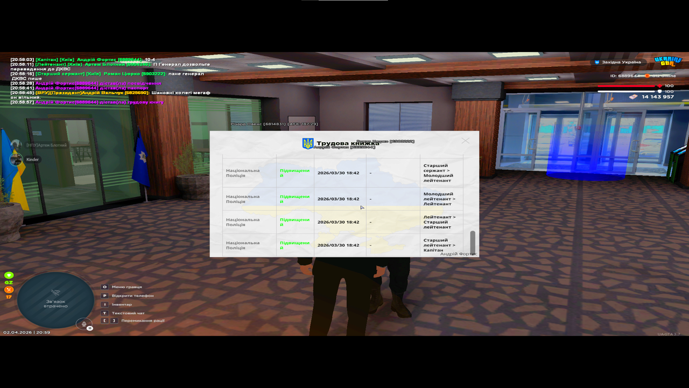Click the red health cross icon
689x388 pixels.
[x=659, y=86]
